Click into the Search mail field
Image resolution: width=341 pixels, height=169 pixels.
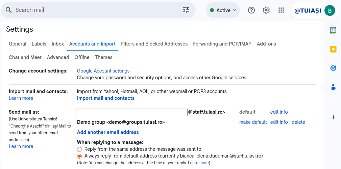click(95, 10)
